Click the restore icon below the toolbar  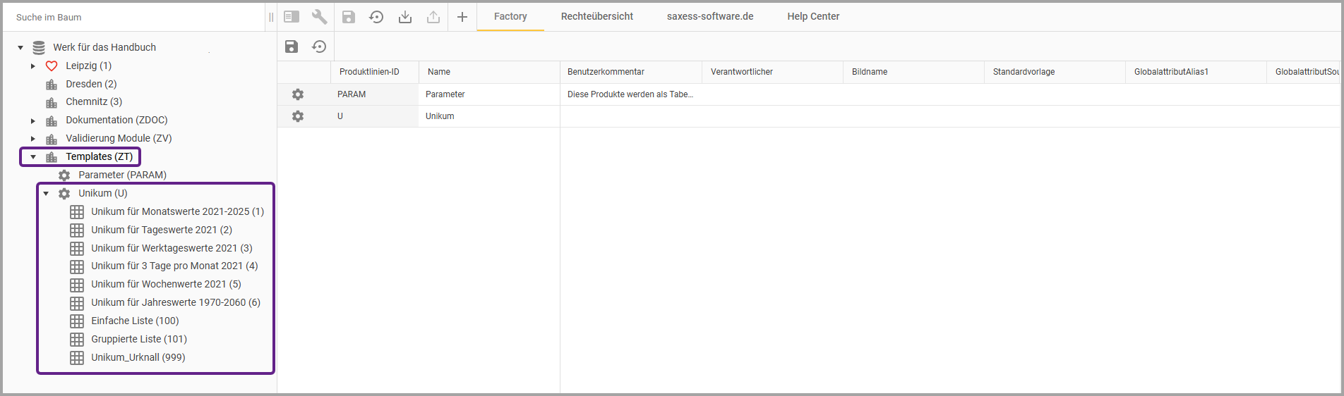point(320,47)
